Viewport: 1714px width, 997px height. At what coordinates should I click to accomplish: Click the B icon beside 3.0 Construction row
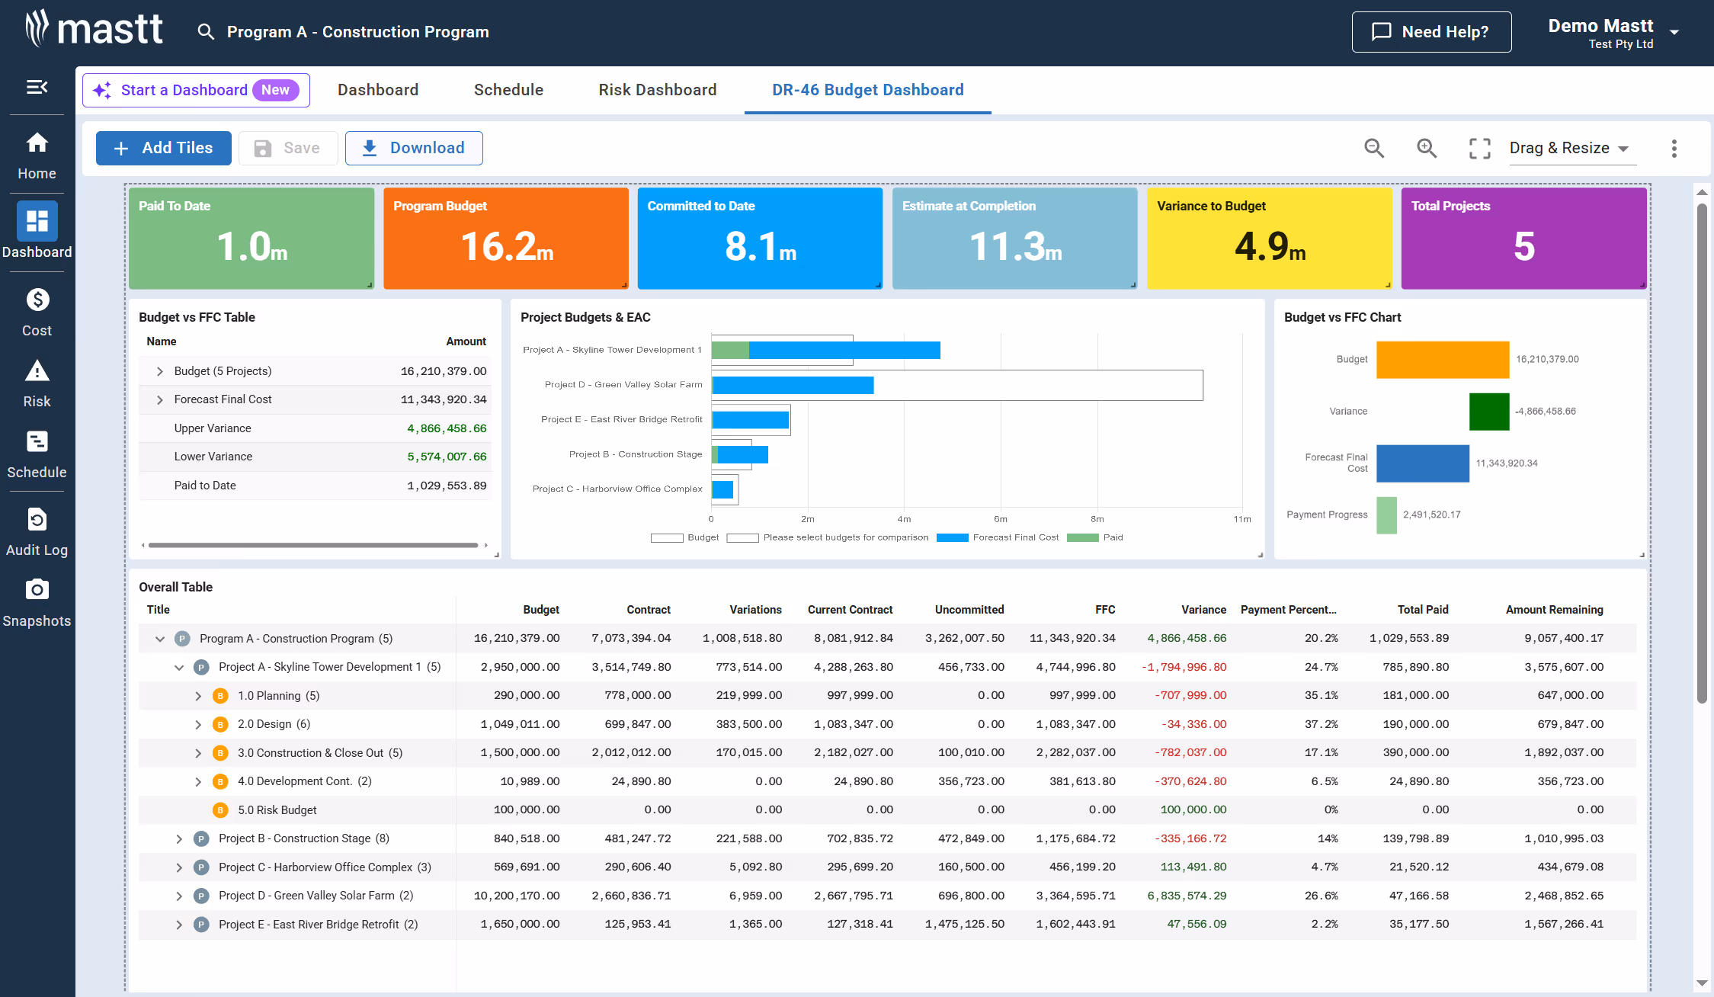[220, 753]
